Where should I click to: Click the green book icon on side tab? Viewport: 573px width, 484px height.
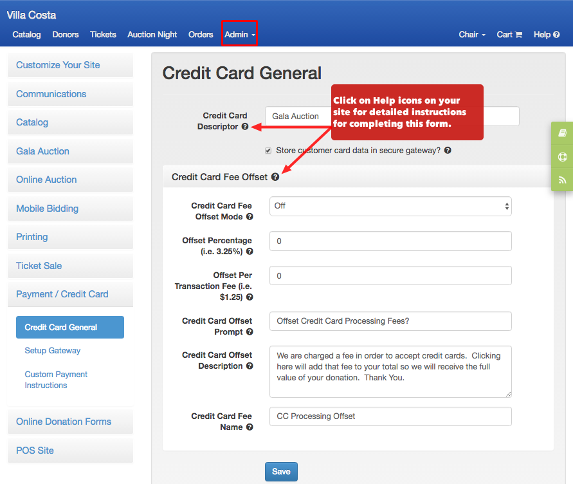pyautogui.click(x=563, y=133)
